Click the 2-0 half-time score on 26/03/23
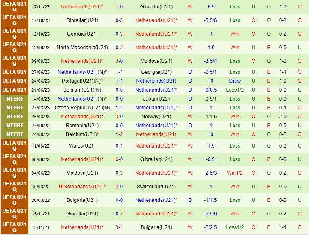 [x=283, y=117]
